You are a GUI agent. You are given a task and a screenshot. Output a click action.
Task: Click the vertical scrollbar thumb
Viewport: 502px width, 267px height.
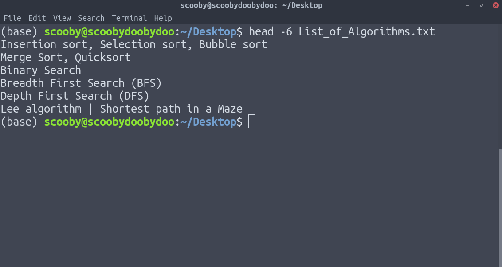point(500,208)
